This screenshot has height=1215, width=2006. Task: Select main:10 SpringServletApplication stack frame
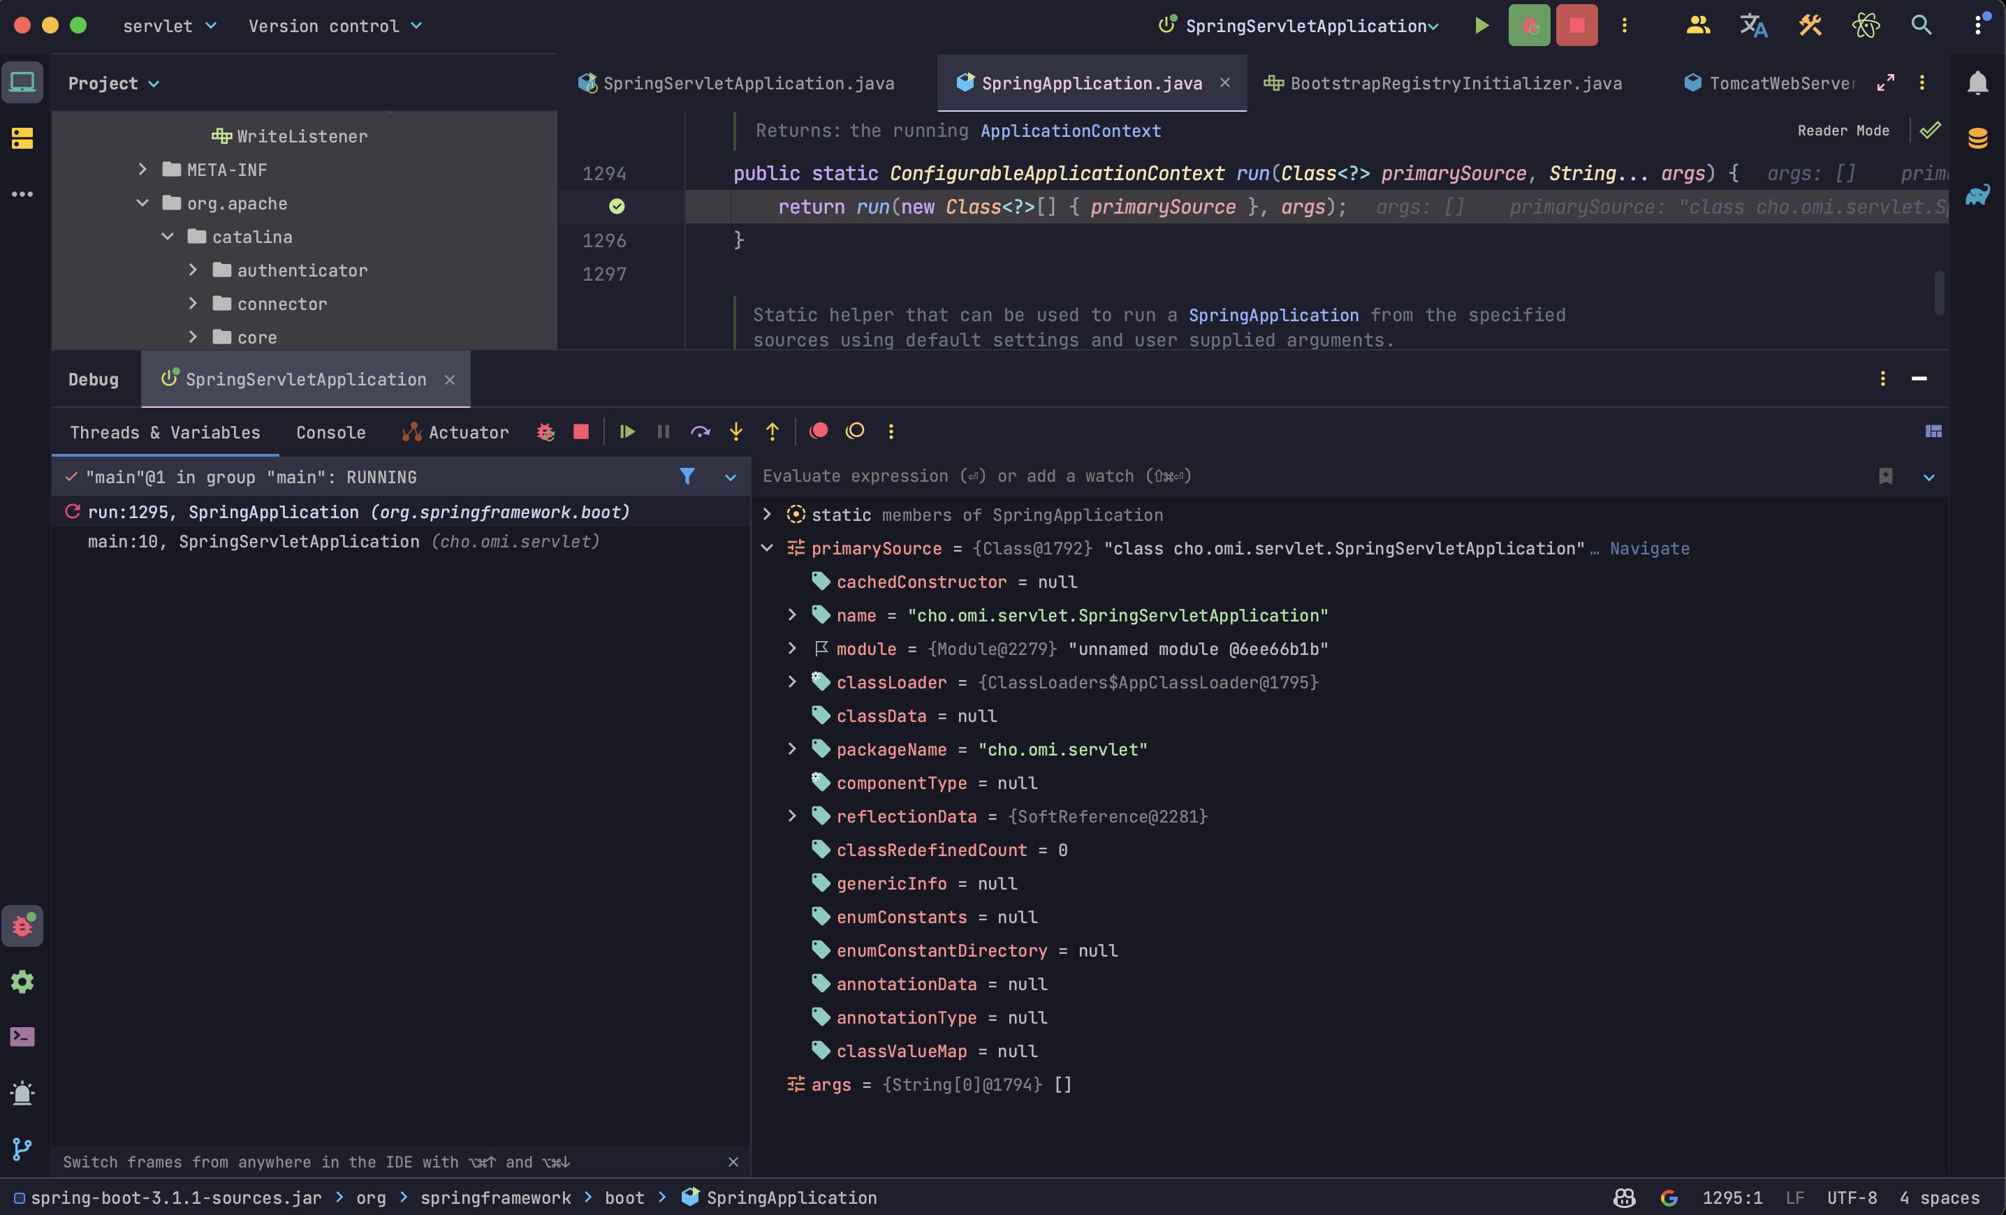pos(400,541)
